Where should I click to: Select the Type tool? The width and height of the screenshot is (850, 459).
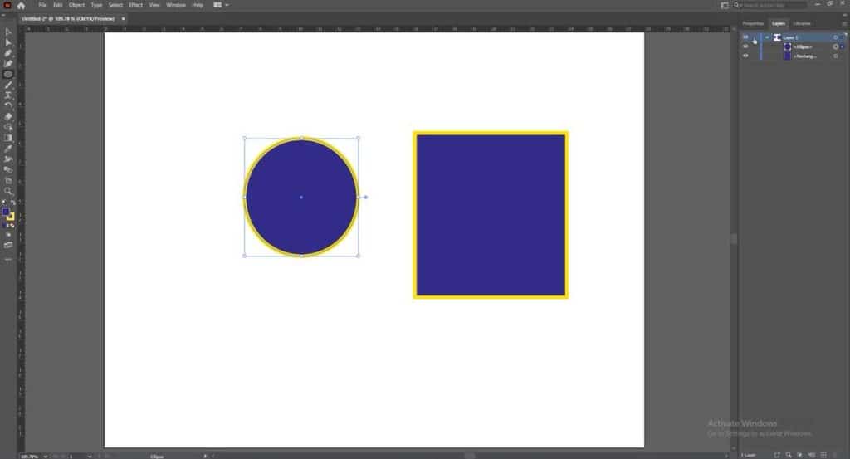coord(8,95)
